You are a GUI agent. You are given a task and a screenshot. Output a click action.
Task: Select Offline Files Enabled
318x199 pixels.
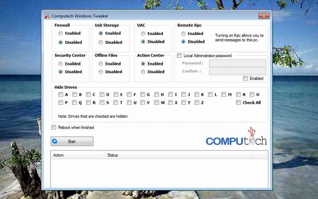[x=101, y=64]
